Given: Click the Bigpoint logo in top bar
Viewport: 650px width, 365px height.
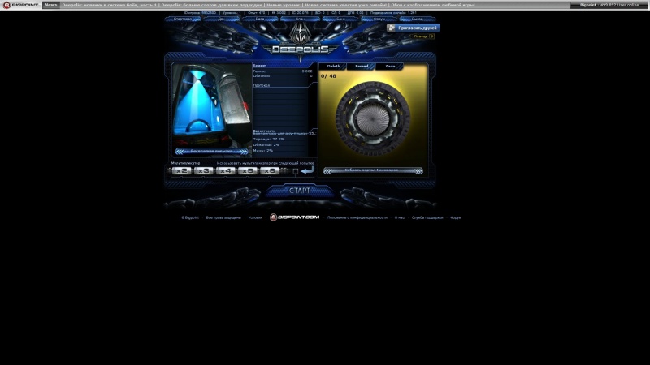Looking at the screenshot, I should tap(21, 5).
